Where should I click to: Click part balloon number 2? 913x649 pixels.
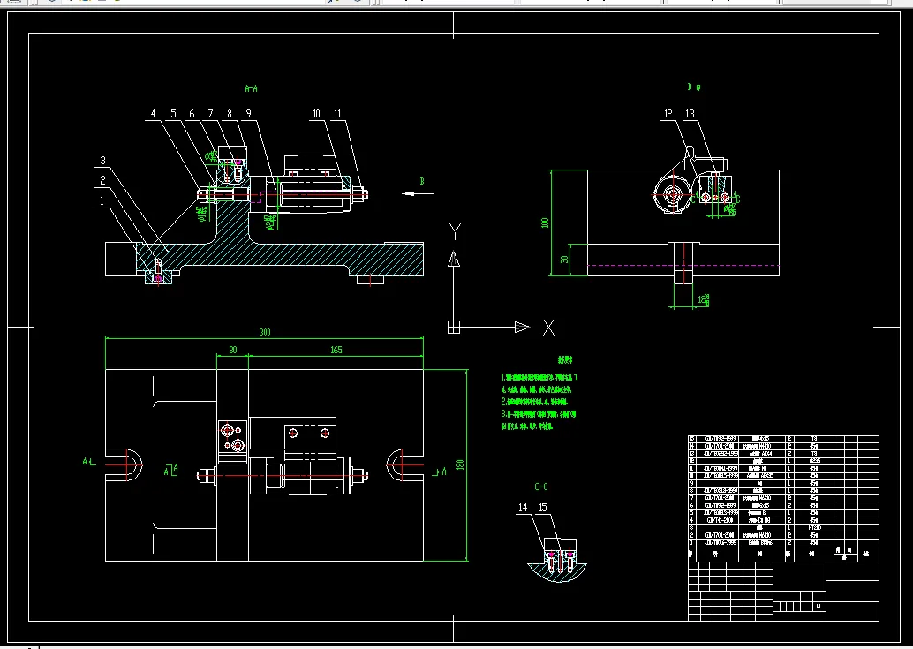coord(102,180)
